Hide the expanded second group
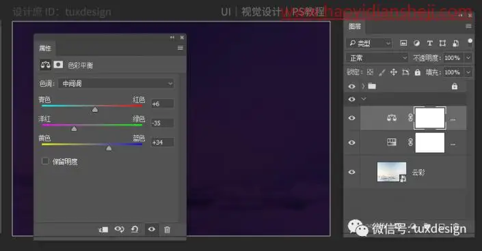The width and height of the screenshot is (482, 251). [351, 99]
